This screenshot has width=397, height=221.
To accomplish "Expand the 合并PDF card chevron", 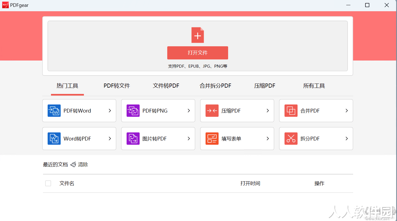I will pos(347,111).
